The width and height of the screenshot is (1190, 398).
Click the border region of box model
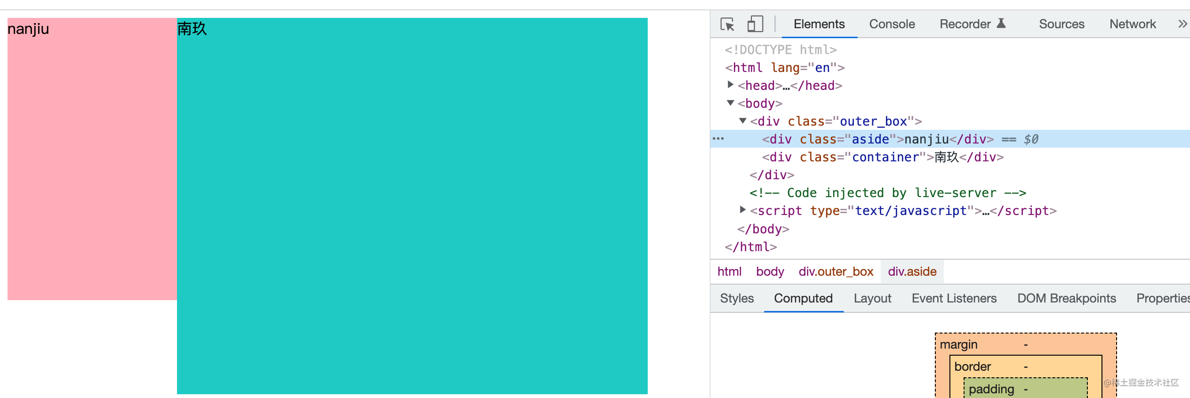1025,366
